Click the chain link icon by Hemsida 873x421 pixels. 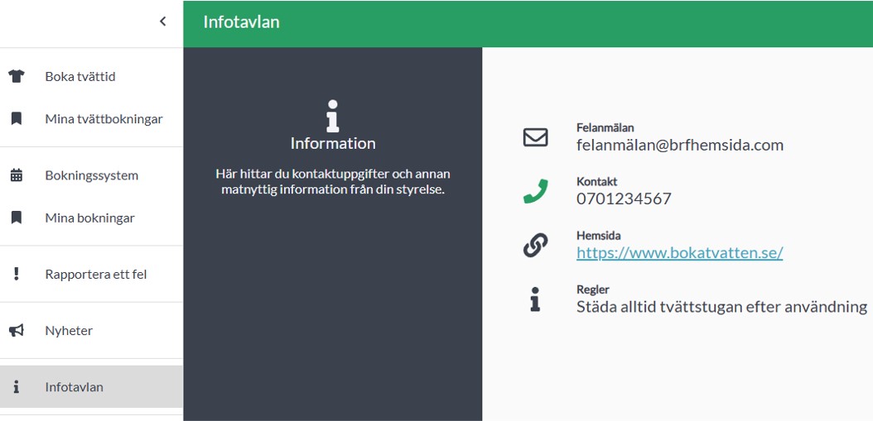click(535, 246)
